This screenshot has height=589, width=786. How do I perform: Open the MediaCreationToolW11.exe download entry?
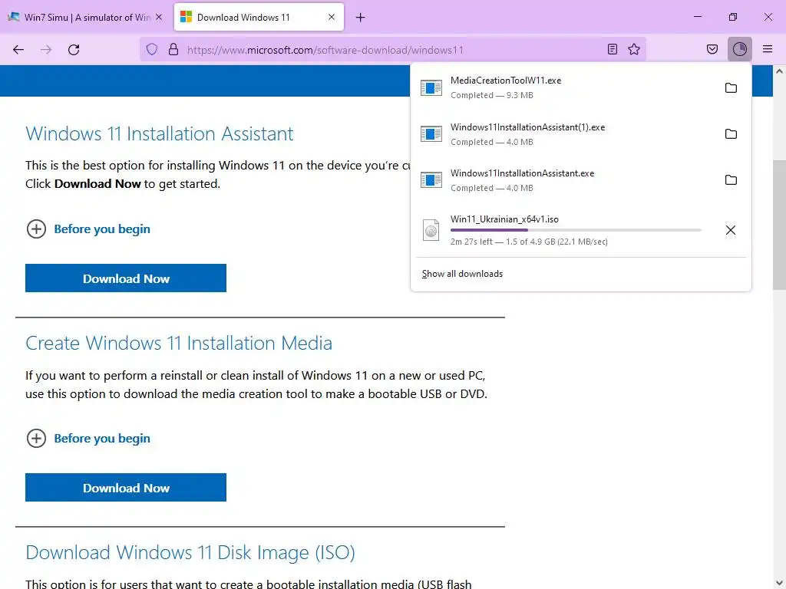click(566, 88)
